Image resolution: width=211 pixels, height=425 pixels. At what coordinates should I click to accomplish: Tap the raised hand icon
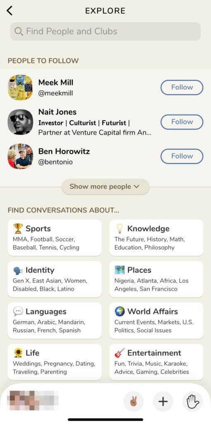[193, 402]
